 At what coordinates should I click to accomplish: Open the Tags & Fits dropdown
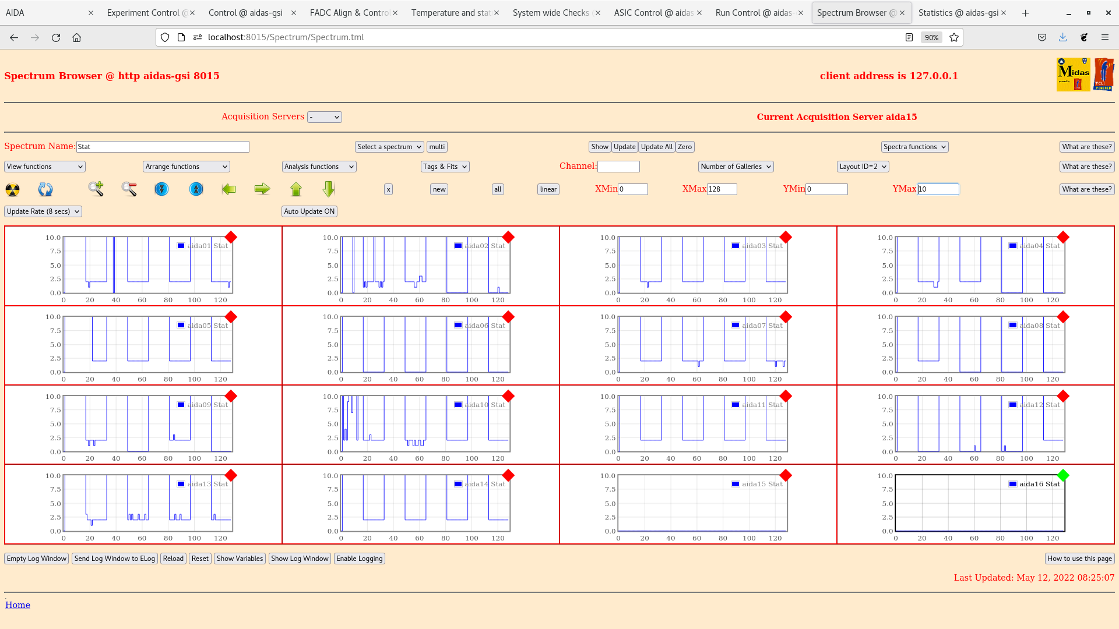[x=445, y=167]
